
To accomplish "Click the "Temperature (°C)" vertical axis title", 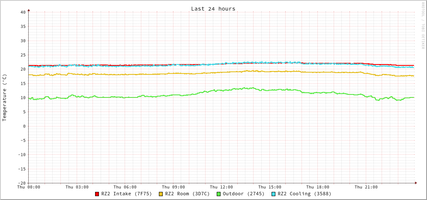I will (5, 97).
